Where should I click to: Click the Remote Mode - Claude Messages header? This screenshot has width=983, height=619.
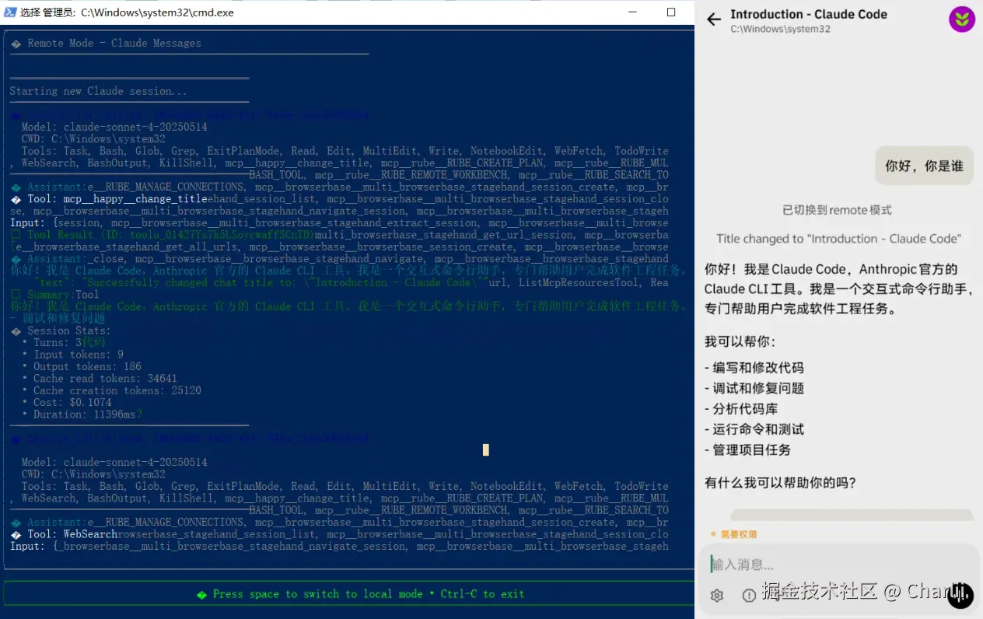[114, 44]
